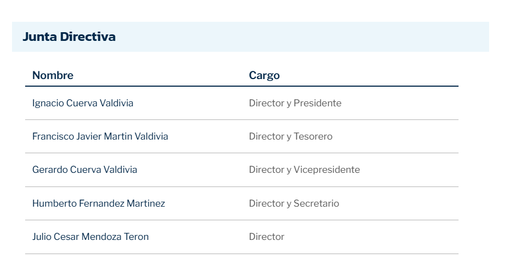The image size is (511, 259).
Task: Click the word Valdivia in Ignacio's row
Action: point(116,103)
